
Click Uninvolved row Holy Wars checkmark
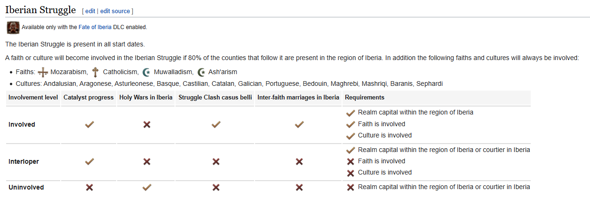pos(147,187)
